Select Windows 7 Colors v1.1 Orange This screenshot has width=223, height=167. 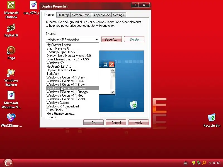(72, 92)
